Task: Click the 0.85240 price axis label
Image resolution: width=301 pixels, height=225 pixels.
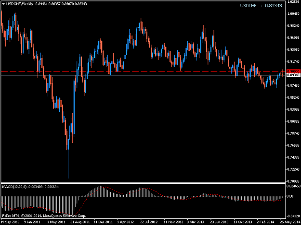Action: (293, 97)
